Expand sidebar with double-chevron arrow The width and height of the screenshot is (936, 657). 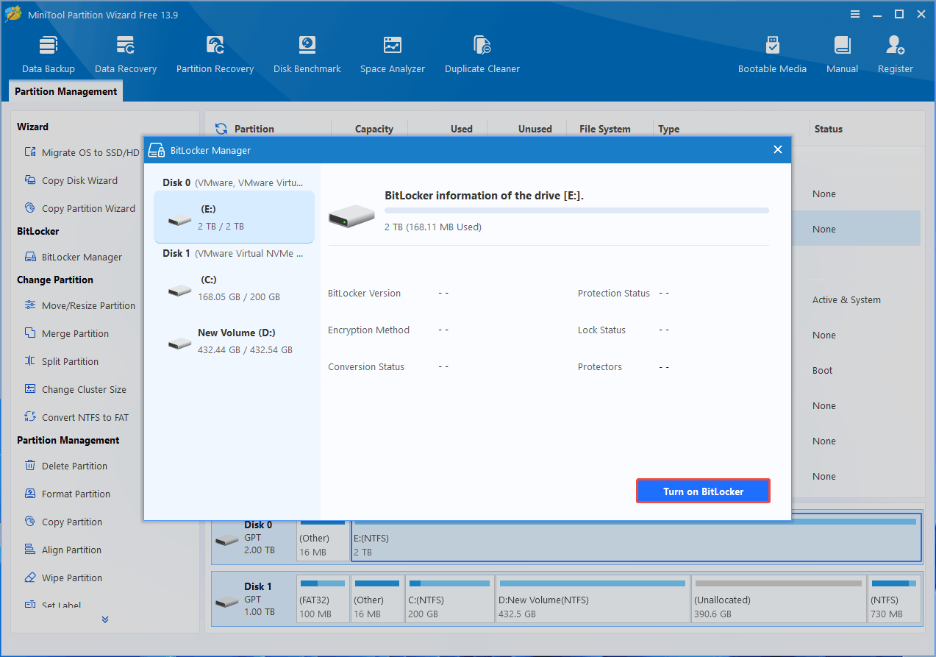coord(105,619)
